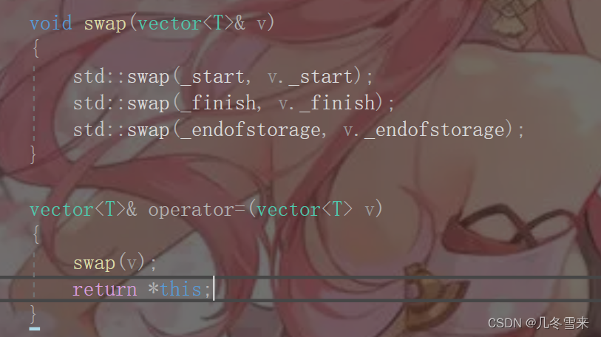This screenshot has width=601, height=337.
Task: Click the v._start argument
Action: (x=310, y=77)
